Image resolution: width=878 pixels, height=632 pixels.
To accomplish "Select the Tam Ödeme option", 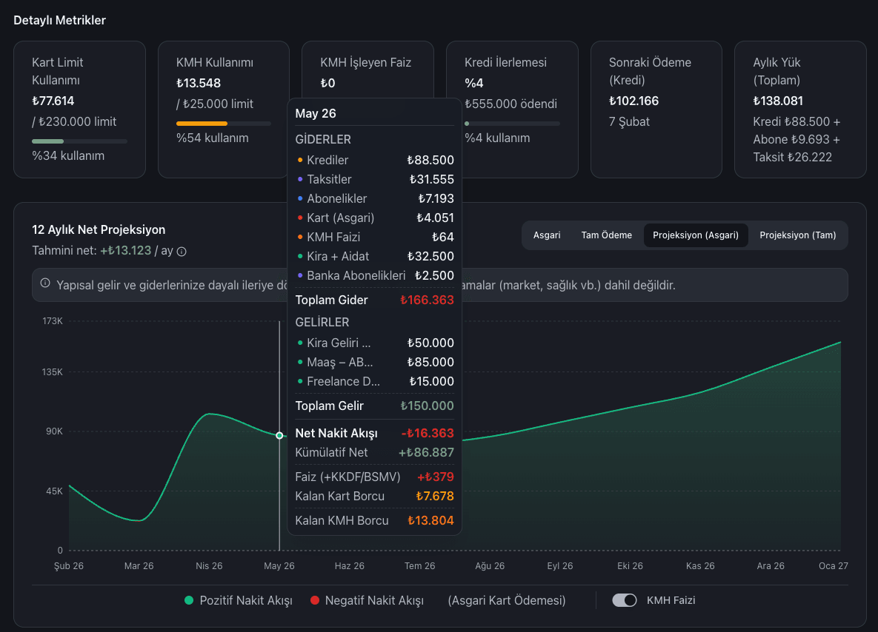I will tap(606, 235).
